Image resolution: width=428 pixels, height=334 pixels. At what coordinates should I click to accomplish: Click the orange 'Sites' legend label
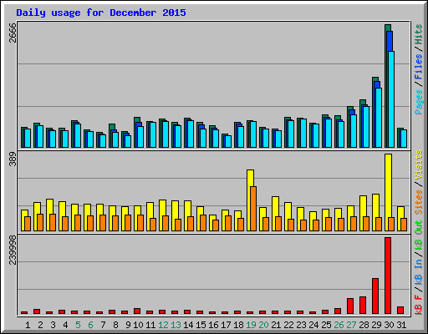[419, 202]
